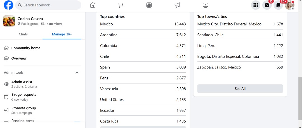The image size is (302, 128).
Task: Select the Manage tab
Action: click(x=62, y=34)
